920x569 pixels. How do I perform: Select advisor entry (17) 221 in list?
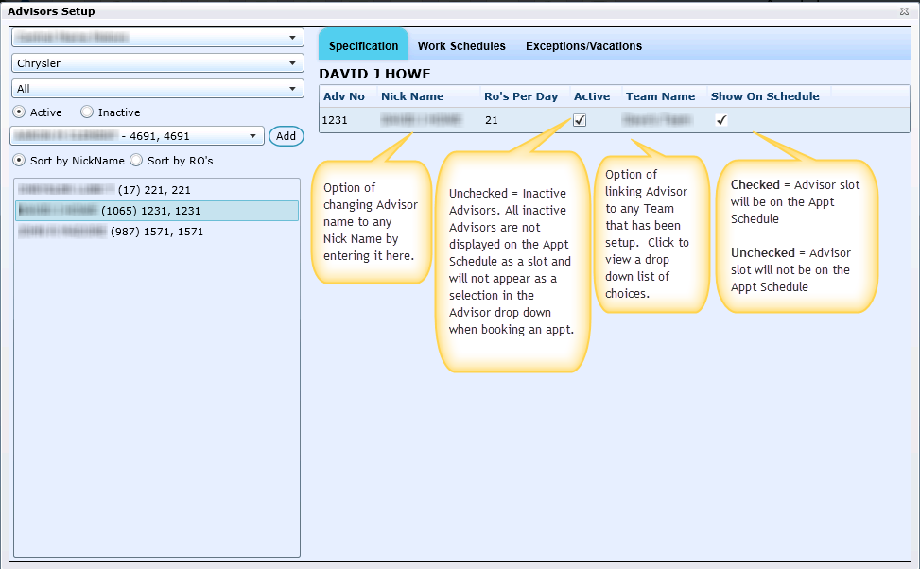[104, 190]
